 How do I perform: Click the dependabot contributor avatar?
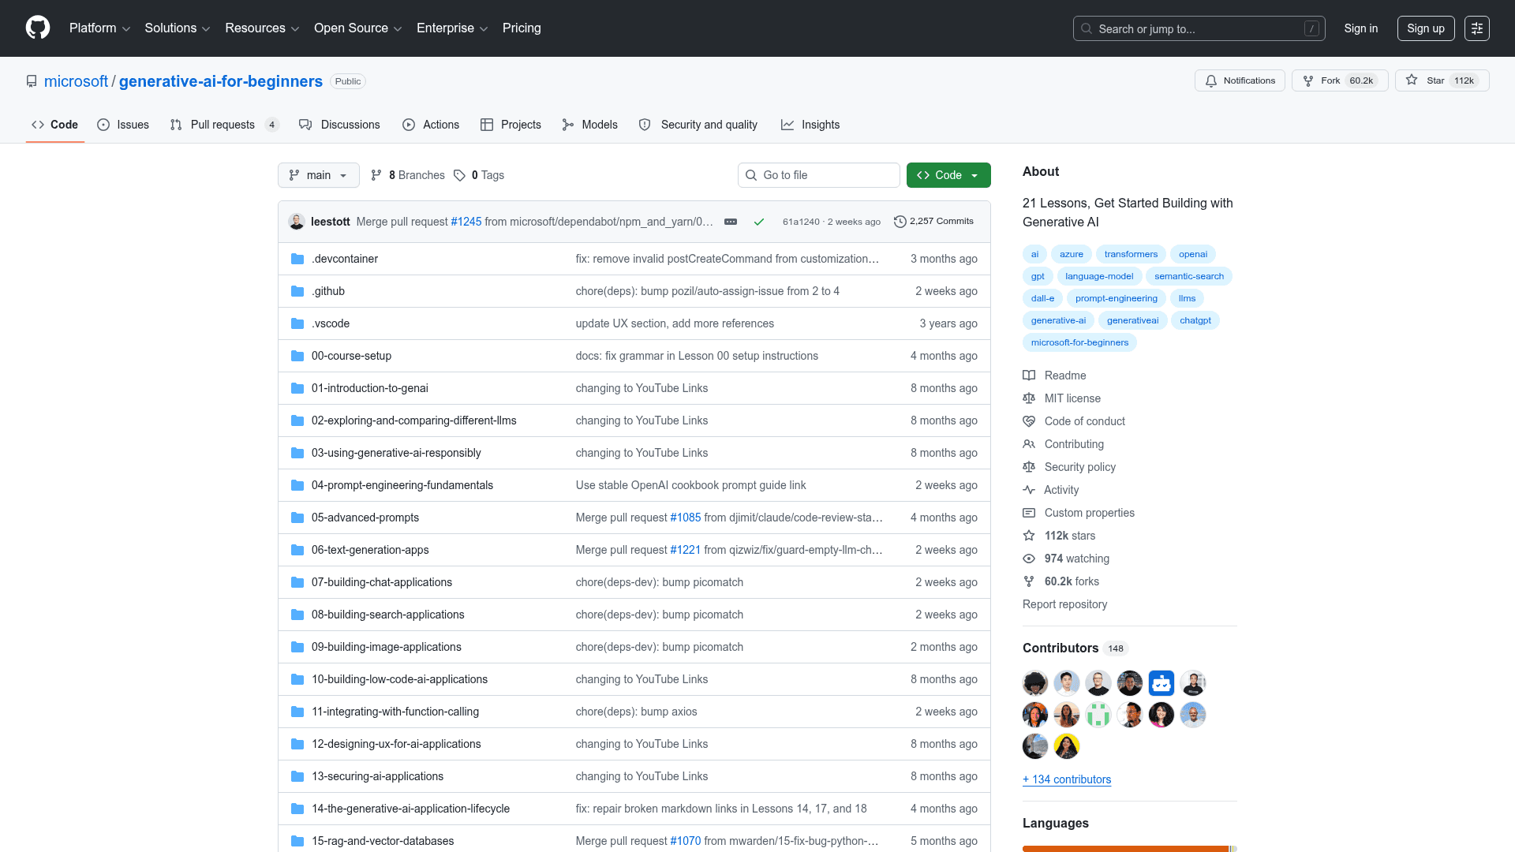(x=1161, y=683)
